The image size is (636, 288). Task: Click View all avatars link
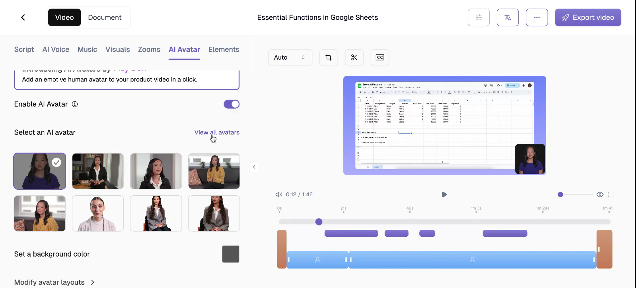pos(217,132)
